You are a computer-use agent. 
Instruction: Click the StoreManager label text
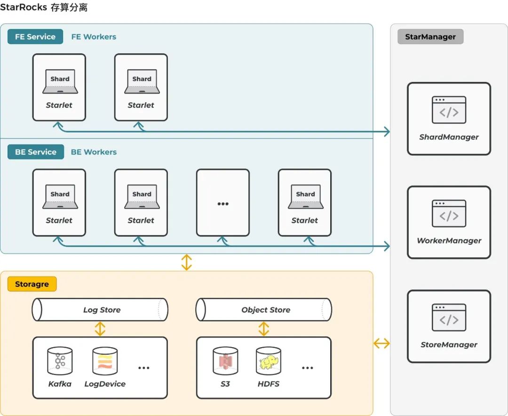tap(449, 344)
